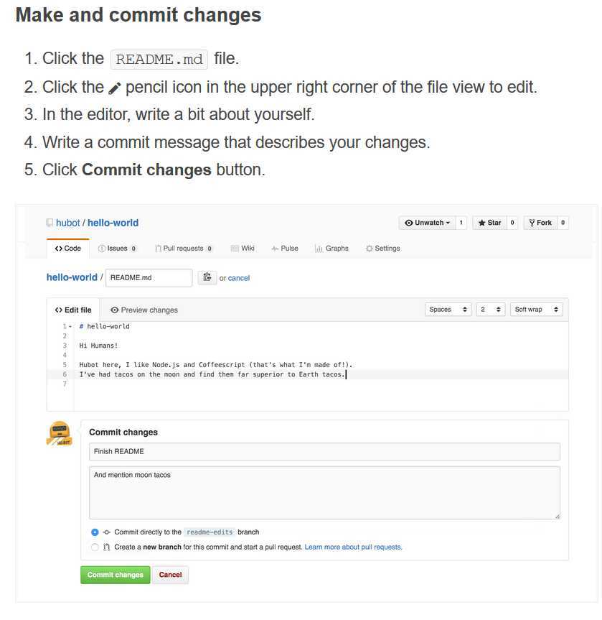Select Commit directly to readme-edits branch radio

(x=95, y=532)
